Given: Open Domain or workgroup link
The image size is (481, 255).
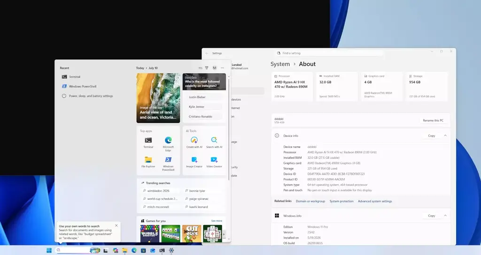Looking at the screenshot, I should [x=310, y=201].
